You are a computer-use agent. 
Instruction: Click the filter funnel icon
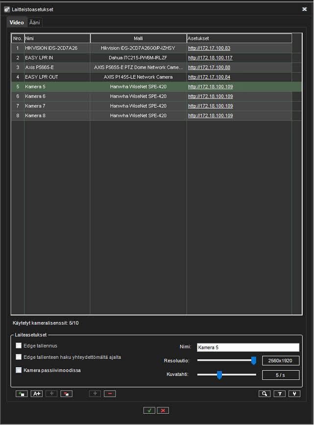pyautogui.click(x=280, y=394)
